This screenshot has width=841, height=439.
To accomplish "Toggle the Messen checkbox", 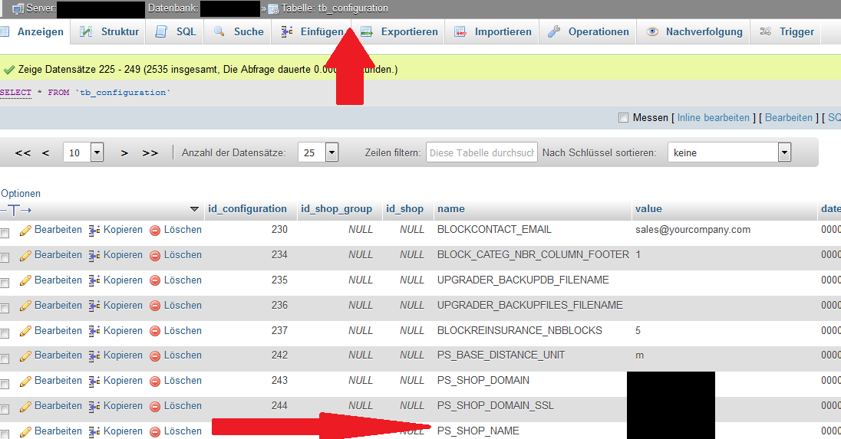I will pos(623,118).
